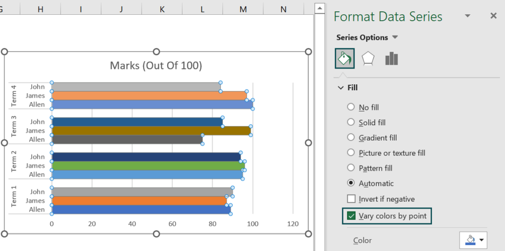505x251 pixels.
Task: Click the Term 4 John gray bar
Action: click(136, 87)
